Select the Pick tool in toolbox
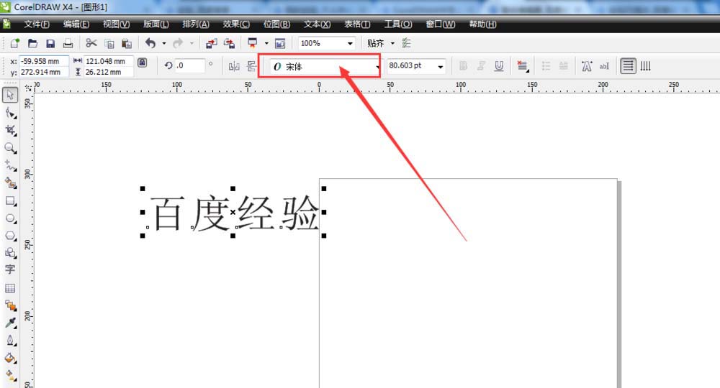720x388 pixels. coord(10,95)
